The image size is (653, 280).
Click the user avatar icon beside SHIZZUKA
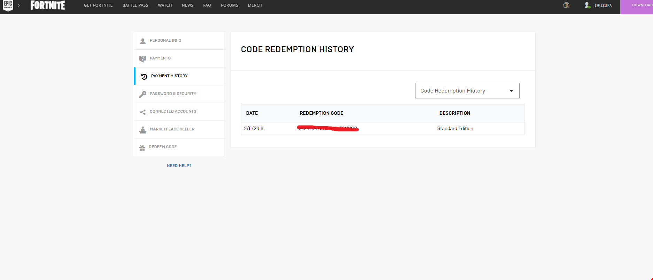(x=588, y=5)
